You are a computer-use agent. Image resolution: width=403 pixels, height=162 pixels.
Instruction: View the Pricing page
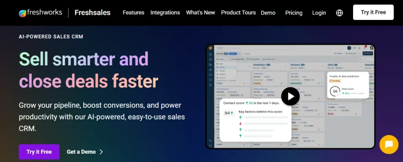294,13
